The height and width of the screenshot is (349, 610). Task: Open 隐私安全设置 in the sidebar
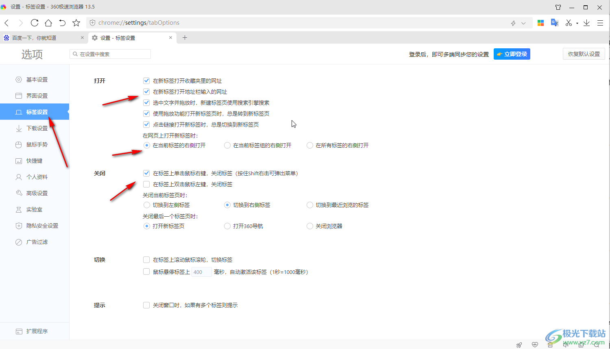click(x=35, y=226)
